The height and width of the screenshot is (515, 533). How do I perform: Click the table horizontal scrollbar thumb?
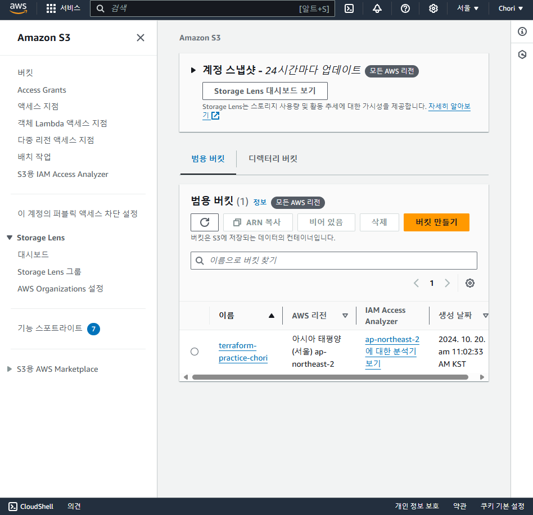[330, 377]
